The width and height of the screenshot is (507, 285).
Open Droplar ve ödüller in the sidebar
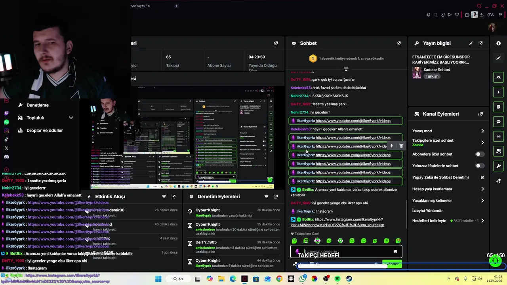pos(45,131)
